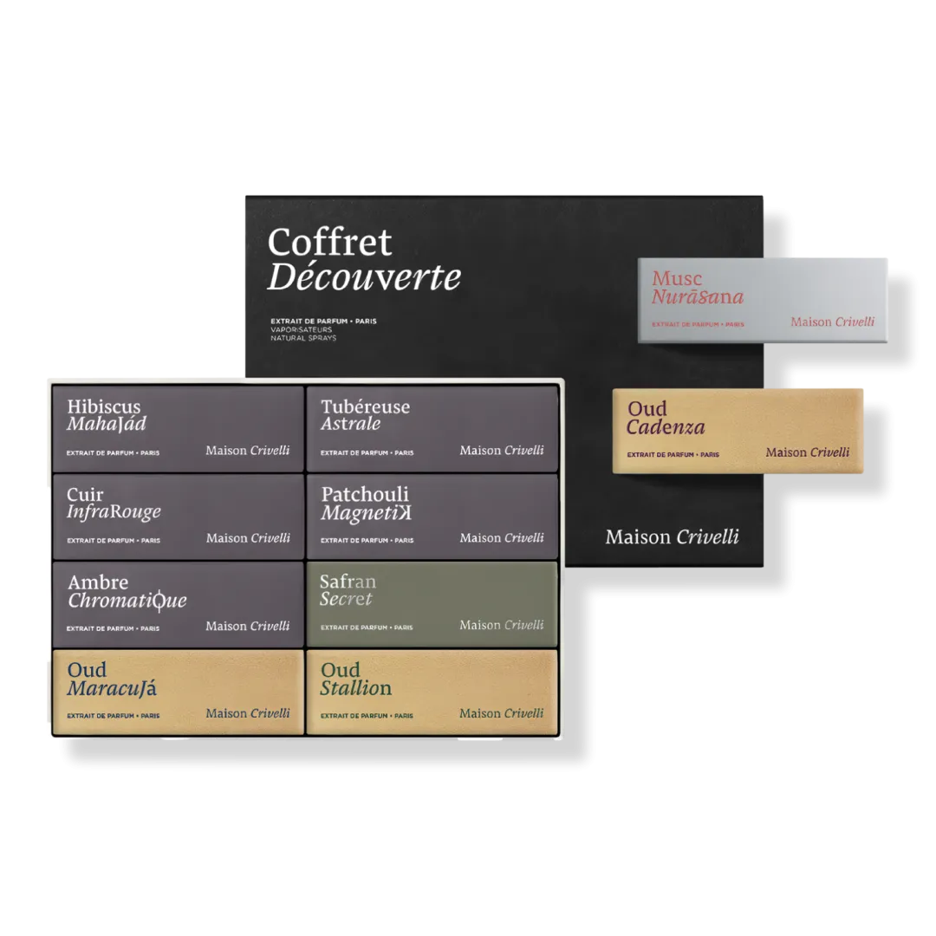Click Extrait de Parfum text under Coffret title
The width and height of the screenshot is (936, 936).
click(x=322, y=322)
